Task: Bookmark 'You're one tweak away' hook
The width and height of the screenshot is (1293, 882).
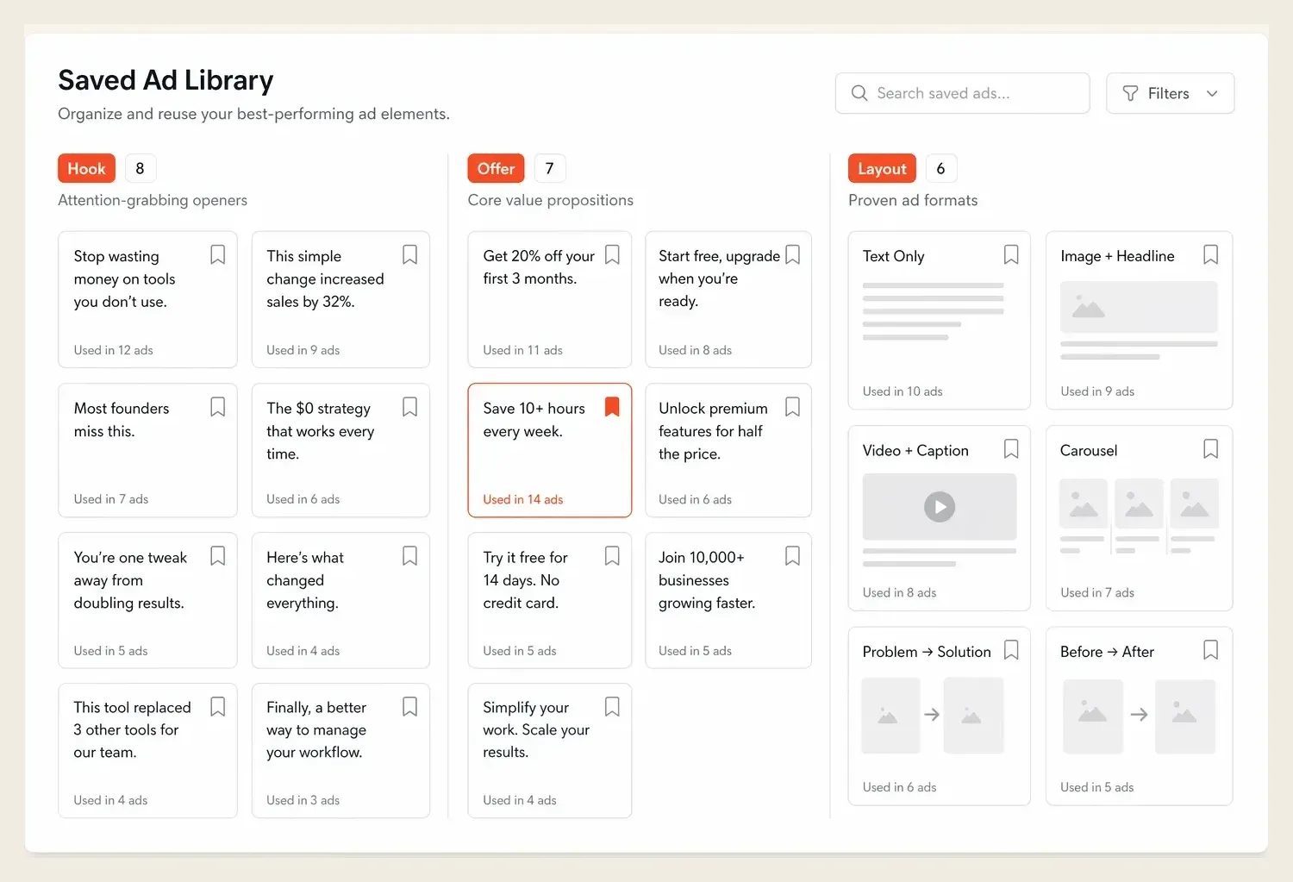Action: (x=218, y=556)
